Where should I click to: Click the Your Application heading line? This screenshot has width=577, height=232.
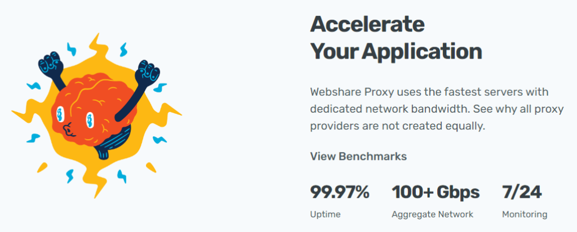[x=396, y=51]
